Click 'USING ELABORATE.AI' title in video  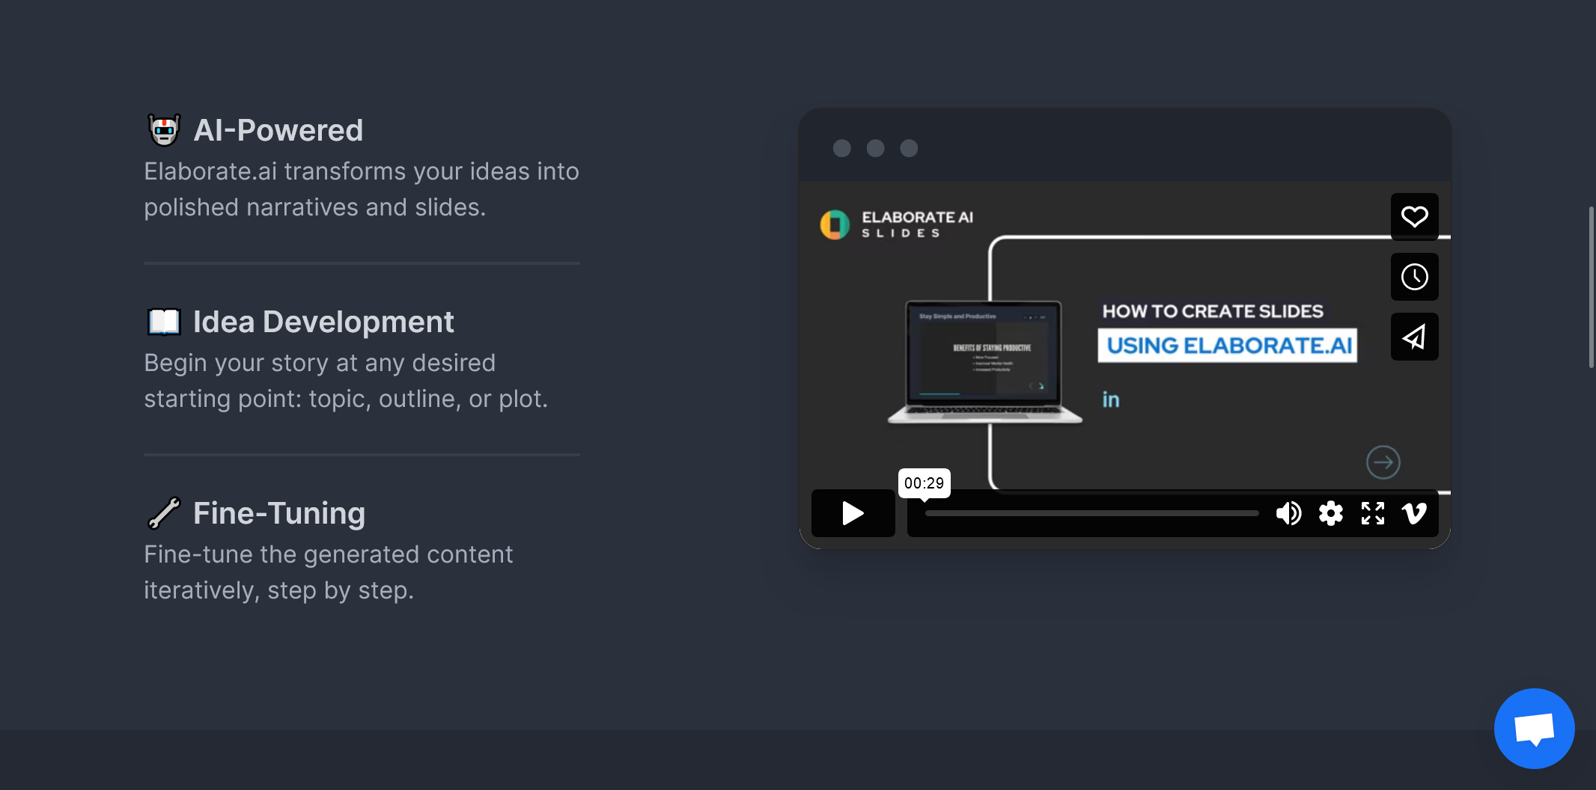(1228, 346)
